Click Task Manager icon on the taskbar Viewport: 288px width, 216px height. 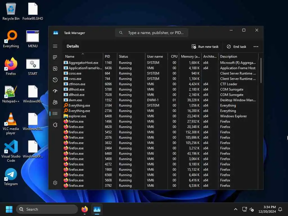pos(97,209)
